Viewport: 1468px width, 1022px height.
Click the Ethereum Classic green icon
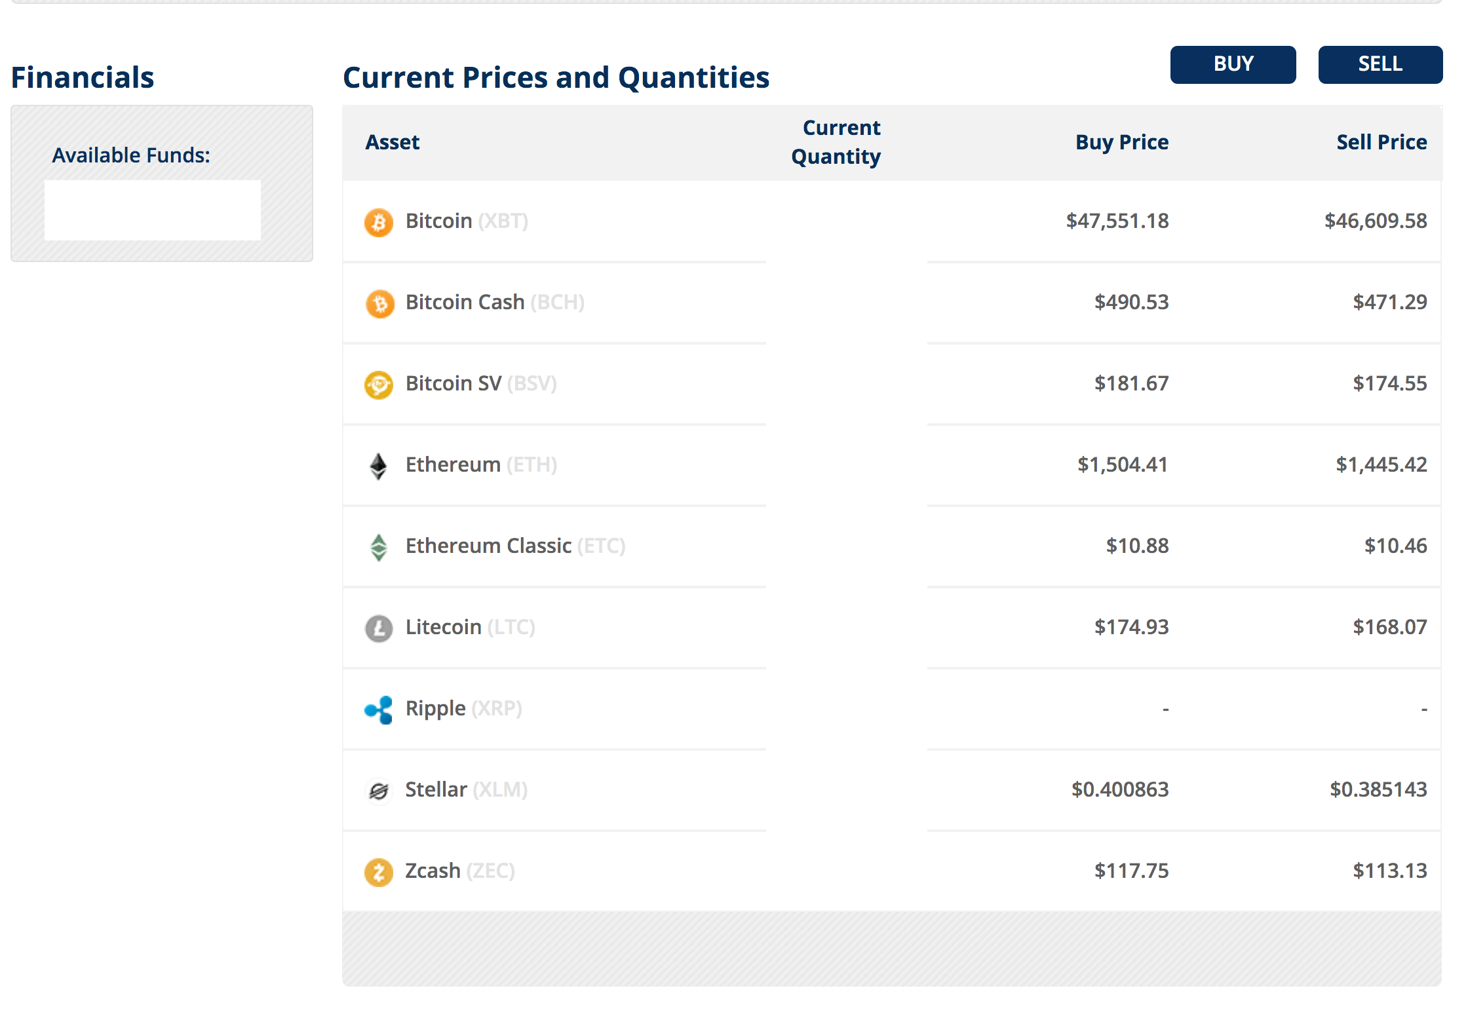(x=379, y=547)
